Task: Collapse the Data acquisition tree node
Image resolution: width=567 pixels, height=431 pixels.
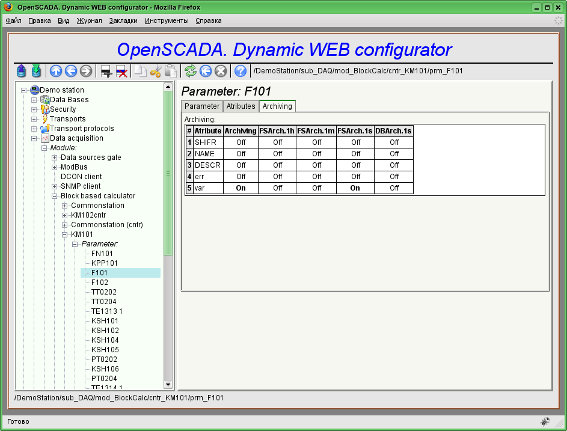Action: tap(34, 138)
